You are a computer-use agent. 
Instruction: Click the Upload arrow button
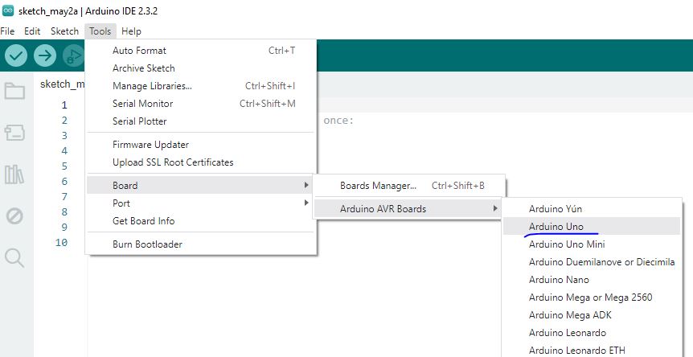45,55
